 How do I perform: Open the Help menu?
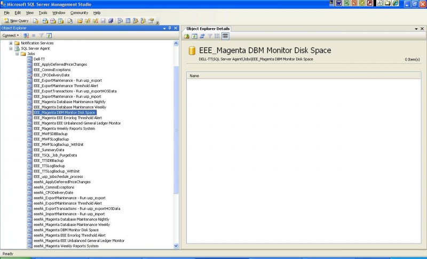tap(97, 13)
